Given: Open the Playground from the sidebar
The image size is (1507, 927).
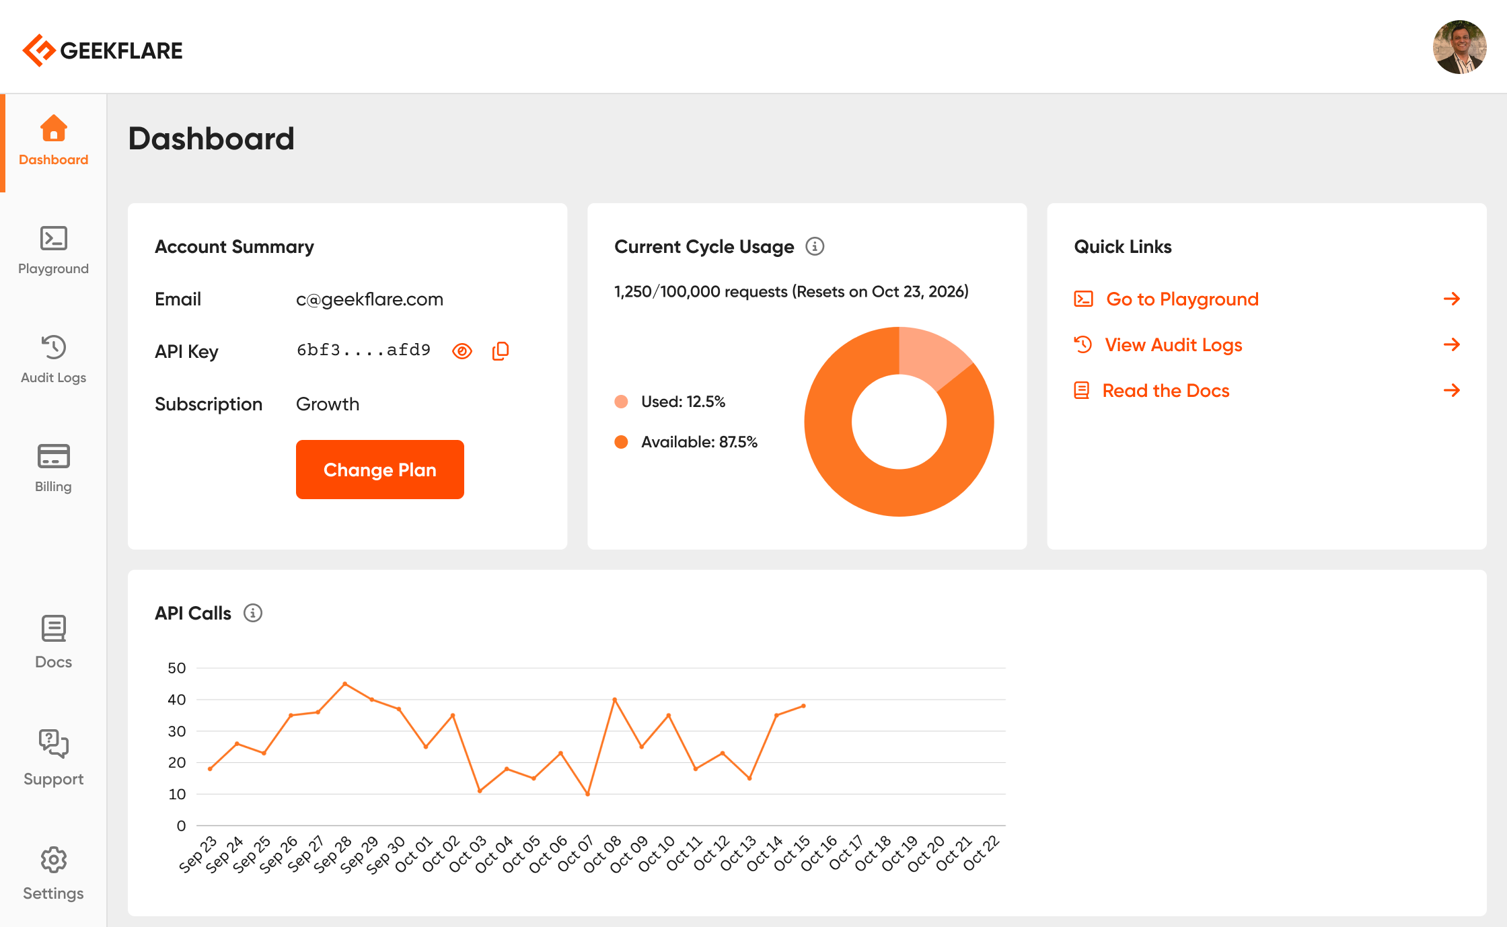Looking at the screenshot, I should click(53, 250).
